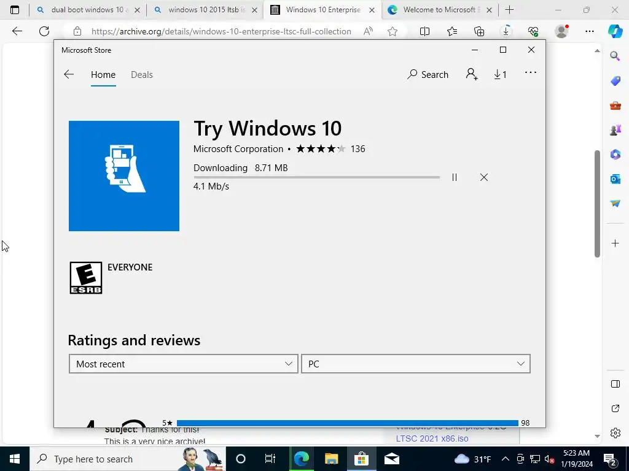Open sidebar Games chess icon
This screenshot has height=471, width=629.
(615, 130)
